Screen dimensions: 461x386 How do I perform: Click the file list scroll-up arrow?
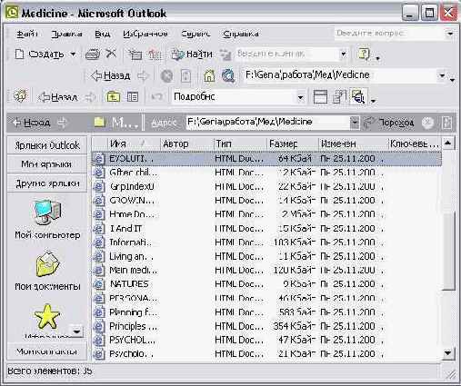coord(448,143)
